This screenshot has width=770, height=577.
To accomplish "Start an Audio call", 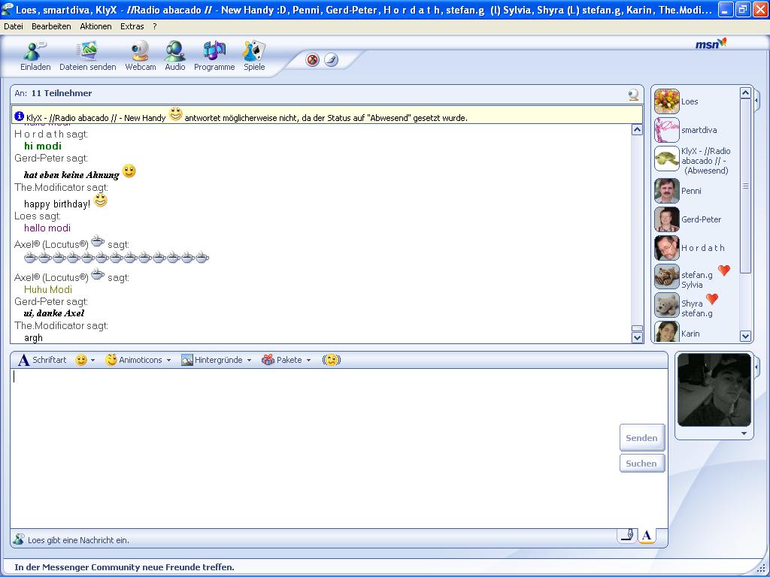I will (x=174, y=54).
